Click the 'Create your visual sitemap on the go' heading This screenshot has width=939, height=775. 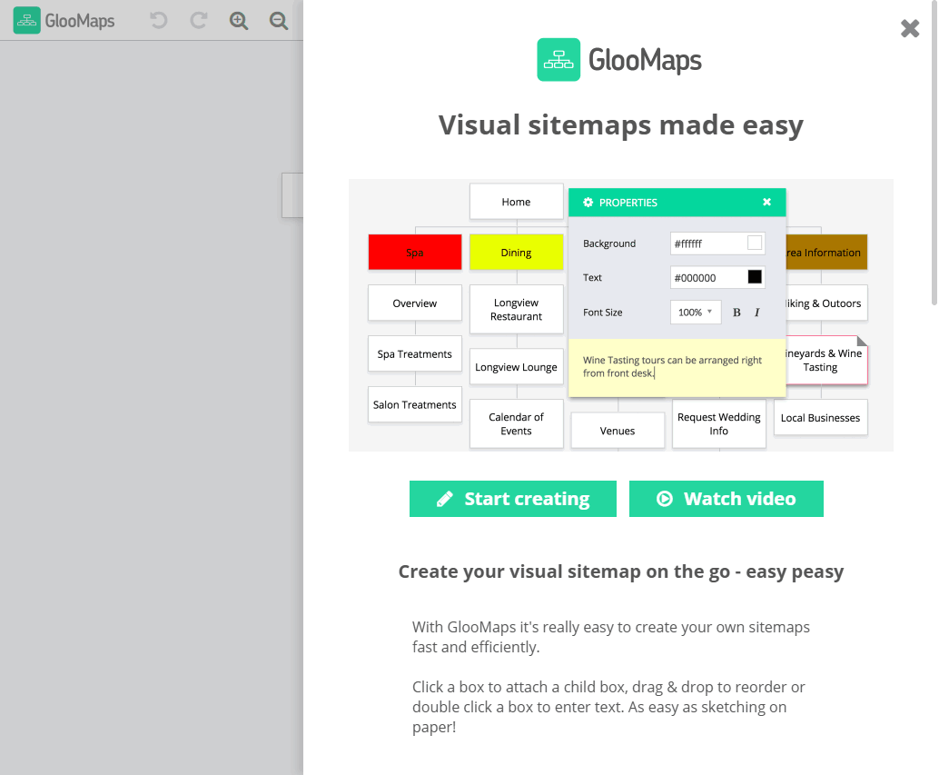(x=621, y=571)
